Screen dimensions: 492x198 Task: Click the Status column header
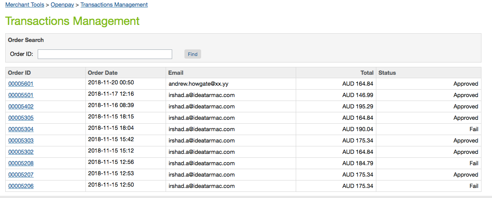click(387, 73)
